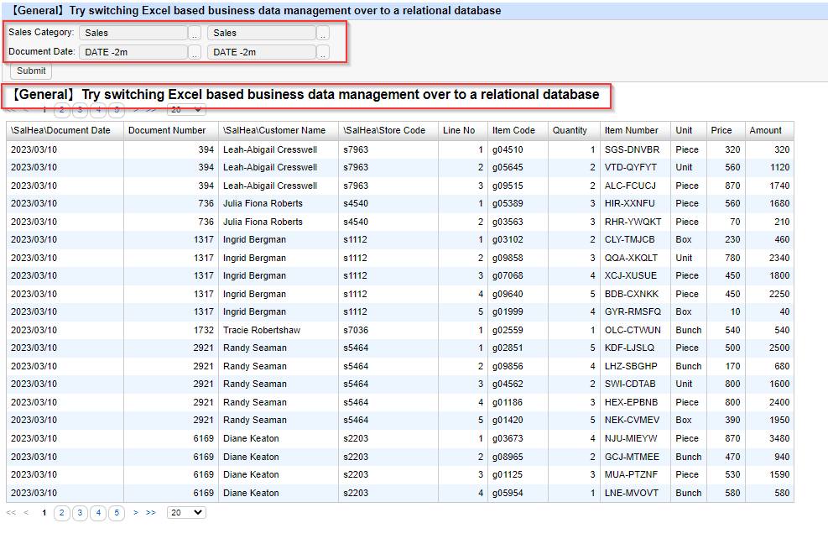Click the Amount column header
This screenshot has width=828, height=544.
click(765, 131)
